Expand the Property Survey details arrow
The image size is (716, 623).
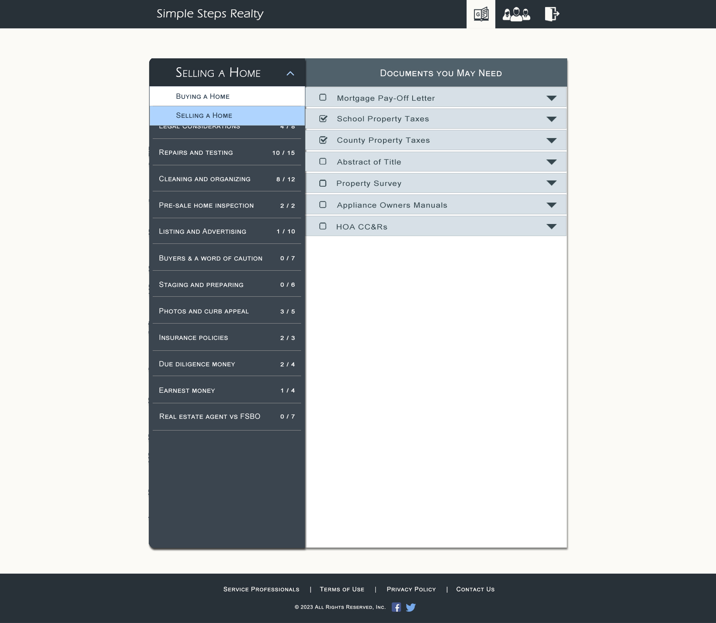pyautogui.click(x=551, y=183)
